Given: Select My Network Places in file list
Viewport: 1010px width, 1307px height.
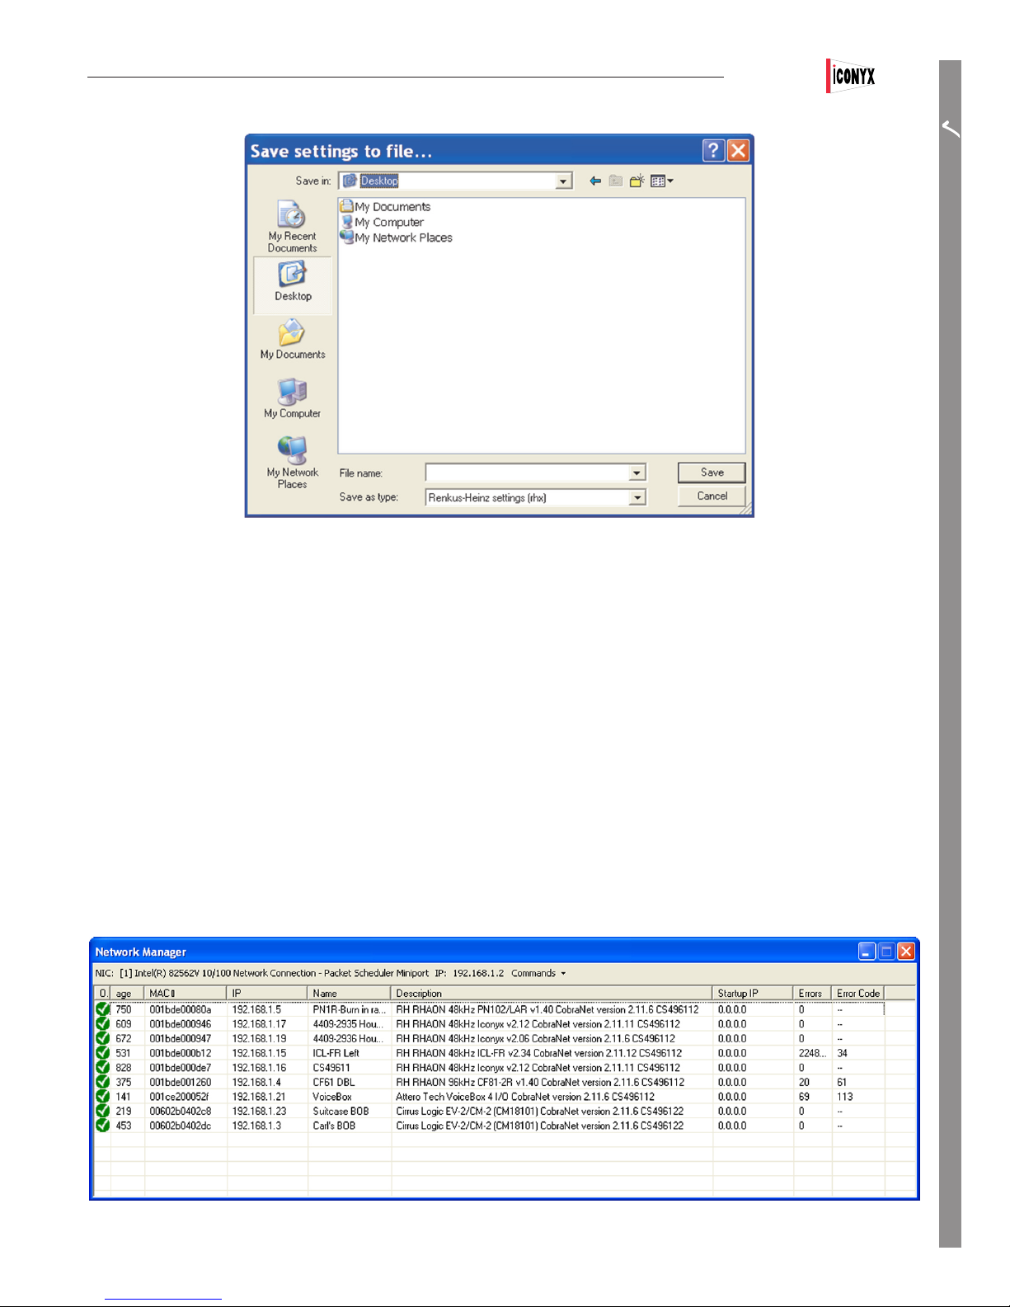Looking at the screenshot, I should click(396, 237).
